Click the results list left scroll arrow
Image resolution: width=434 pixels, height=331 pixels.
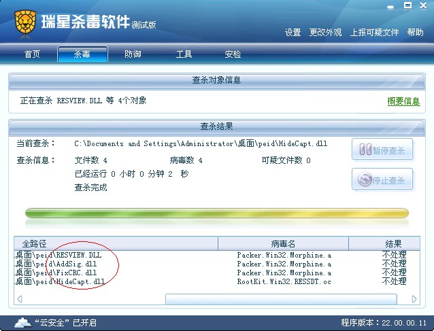[x=20, y=299]
